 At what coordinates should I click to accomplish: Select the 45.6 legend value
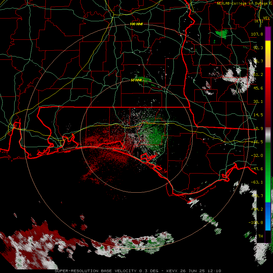(x=258, y=88)
